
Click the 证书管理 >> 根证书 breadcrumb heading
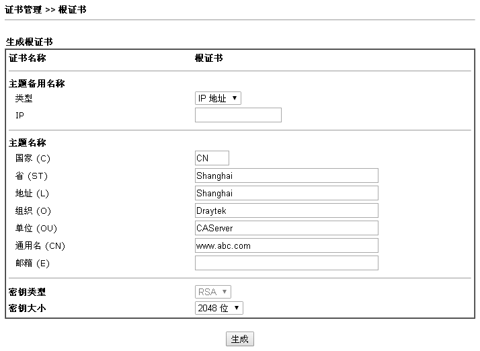pyautogui.click(x=46, y=9)
